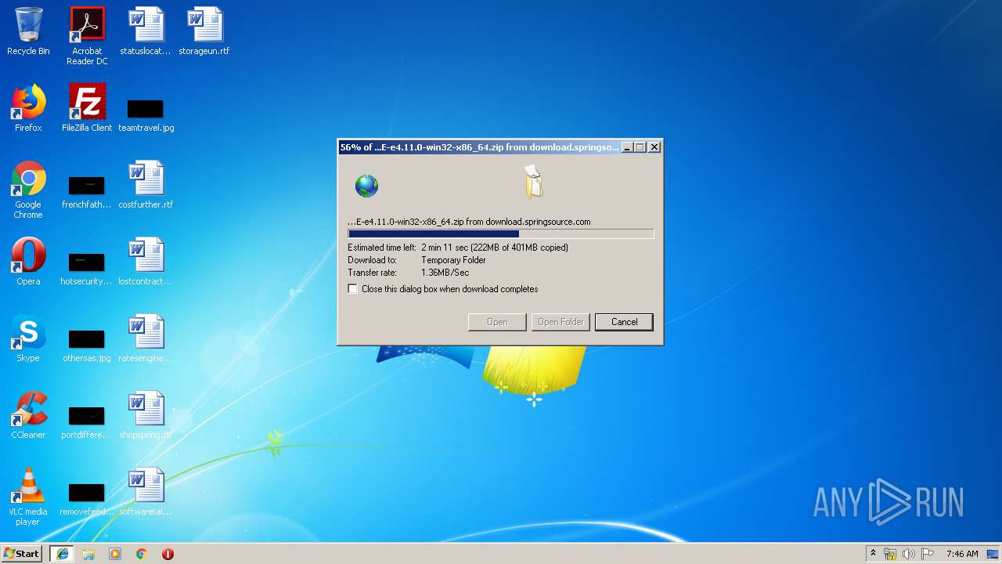Click the 'Temporary Folder' download location text

tap(453, 260)
